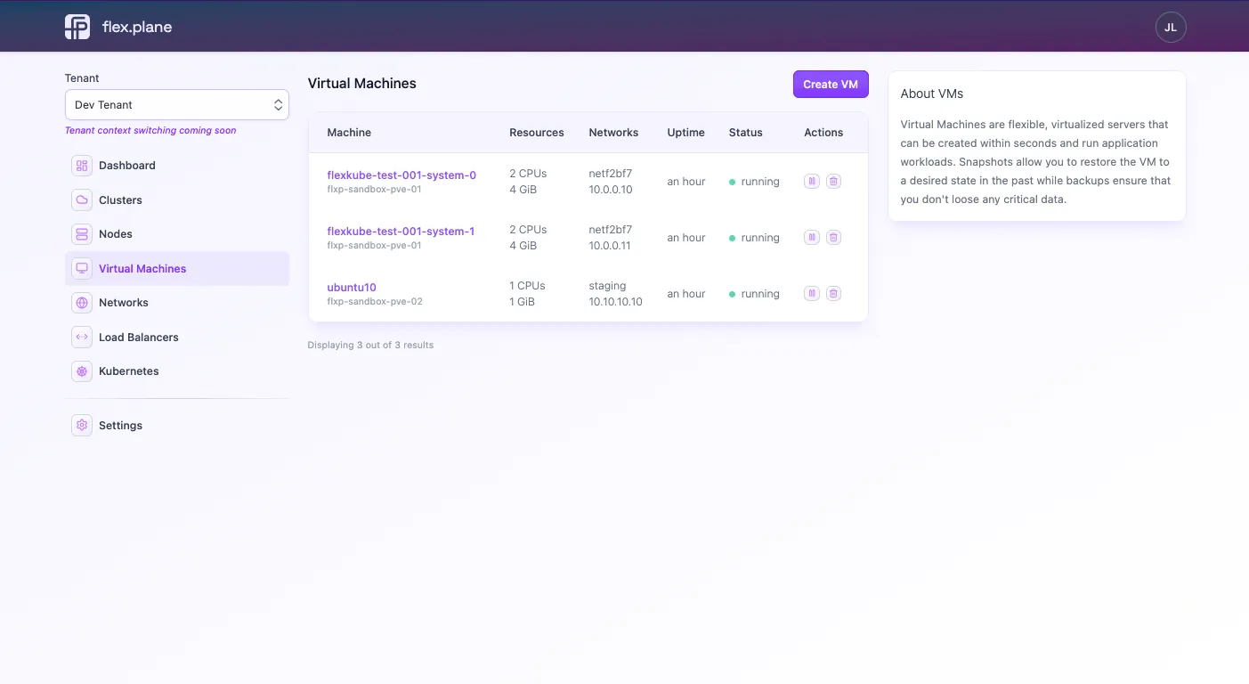Click the Machine column header
Screen dimensions: 1249x684
349,133
